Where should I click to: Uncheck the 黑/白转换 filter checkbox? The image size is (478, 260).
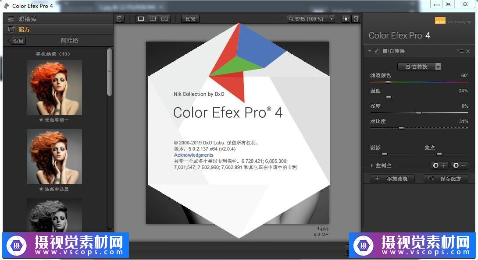click(377, 51)
